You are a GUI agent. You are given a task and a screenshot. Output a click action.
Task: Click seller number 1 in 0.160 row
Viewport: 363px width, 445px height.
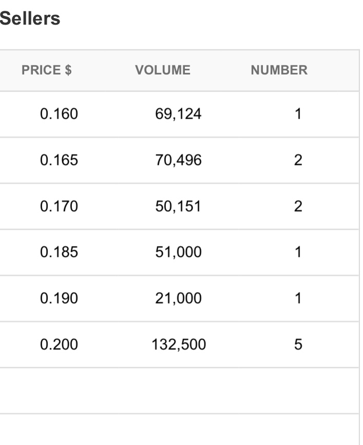point(298,114)
